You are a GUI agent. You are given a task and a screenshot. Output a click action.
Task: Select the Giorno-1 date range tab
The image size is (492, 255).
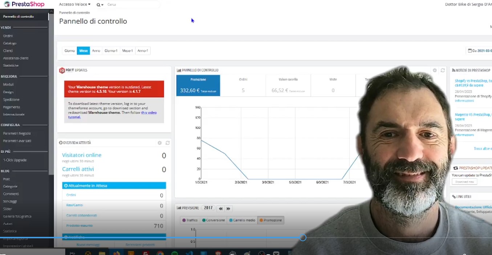pos(111,51)
